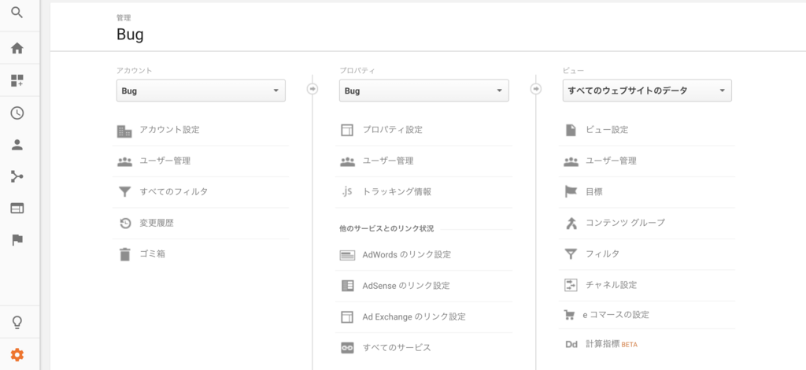Open the プロパティ dropdown showing Bug
This screenshot has height=370, width=806.
[x=424, y=91]
